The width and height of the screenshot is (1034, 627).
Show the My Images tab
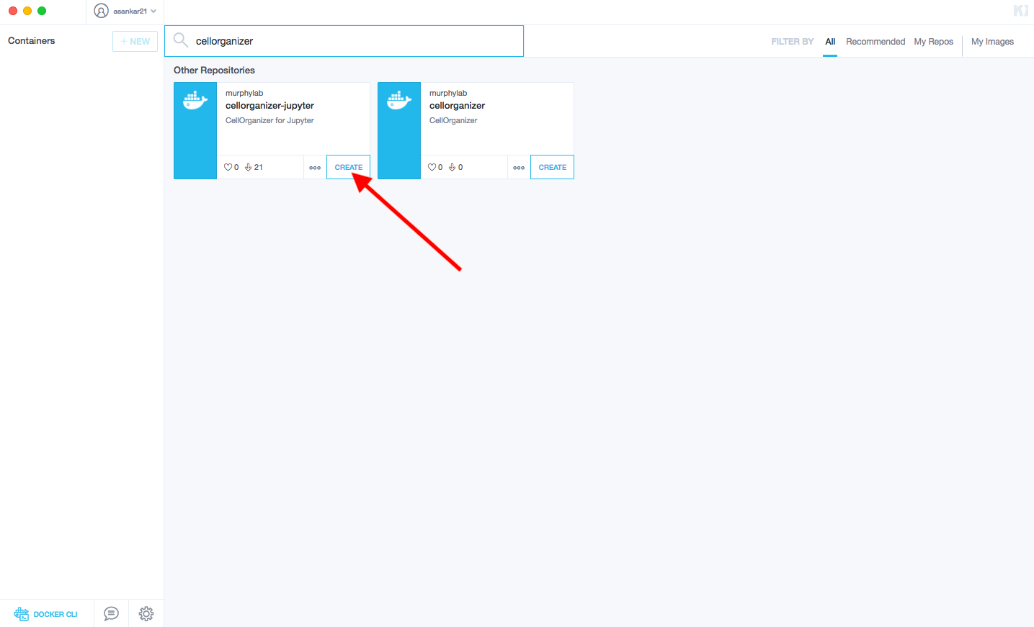(992, 42)
